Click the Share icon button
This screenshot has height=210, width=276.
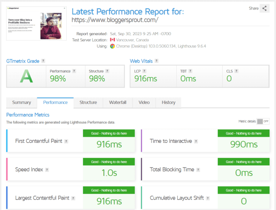[x=264, y=8]
